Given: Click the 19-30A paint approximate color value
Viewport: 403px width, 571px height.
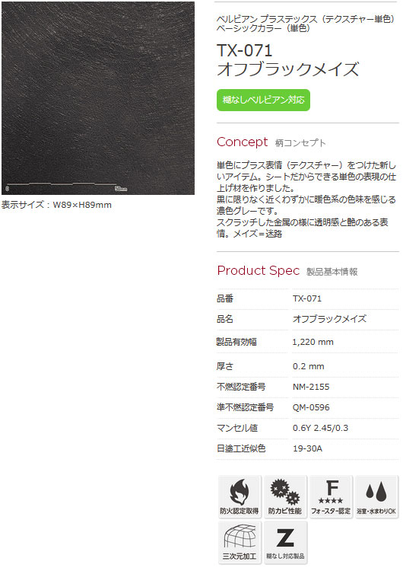Looking at the screenshot, I should [307, 448].
